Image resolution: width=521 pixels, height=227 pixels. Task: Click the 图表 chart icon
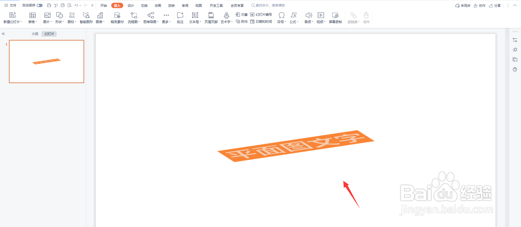point(100,15)
